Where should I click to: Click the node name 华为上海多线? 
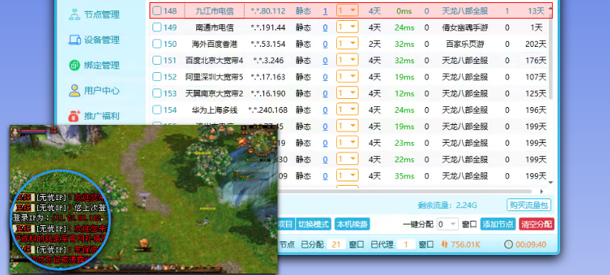214,110
